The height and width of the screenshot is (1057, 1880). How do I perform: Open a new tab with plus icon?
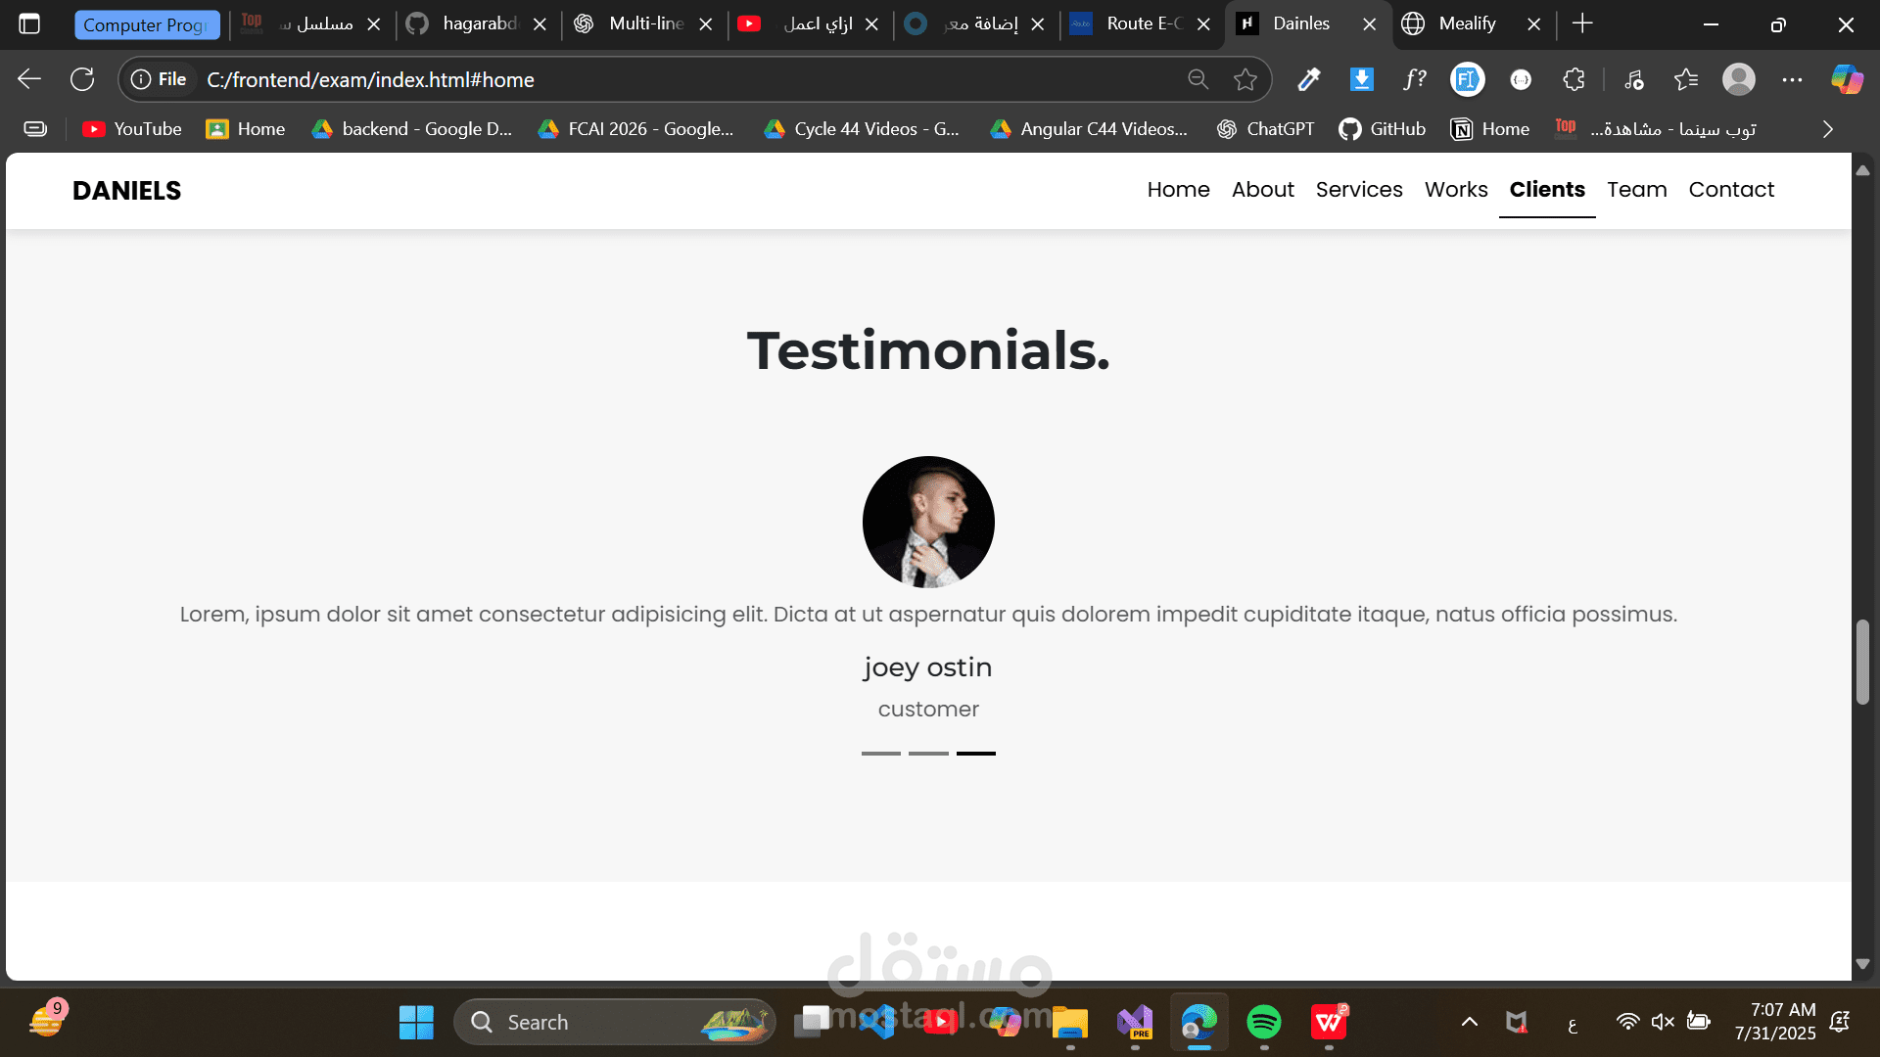pos(1582,23)
